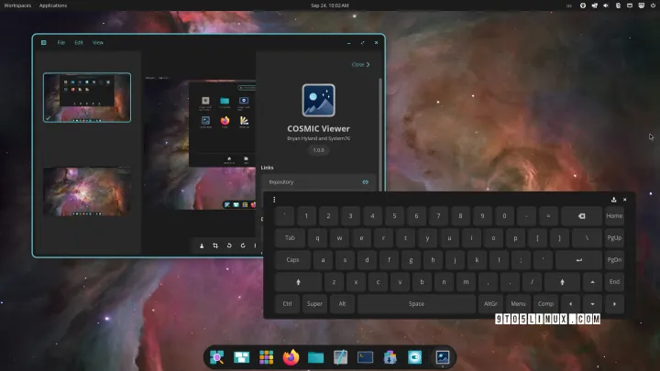Tap the End key
The height and width of the screenshot is (371, 660).
coord(614,282)
